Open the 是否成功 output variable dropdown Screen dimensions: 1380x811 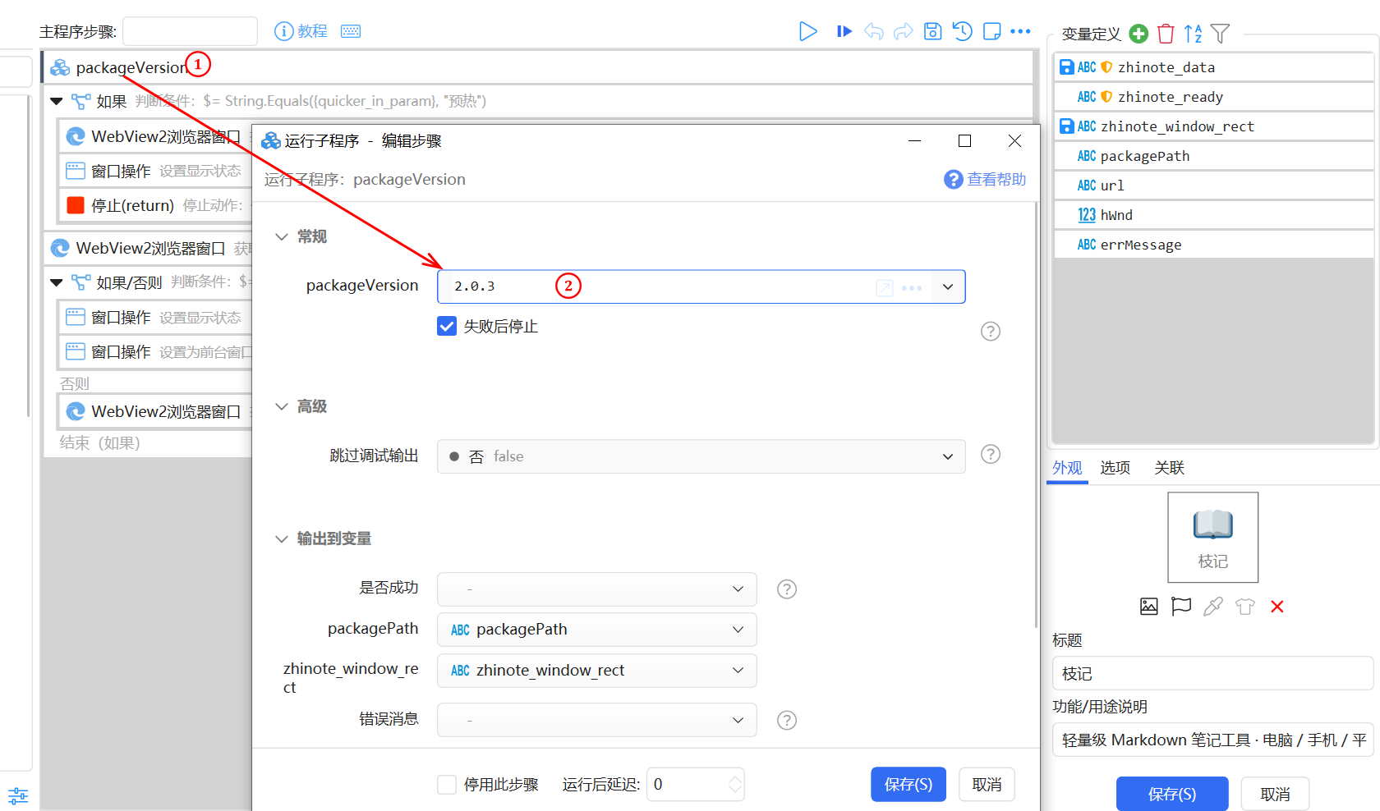point(597,589)
